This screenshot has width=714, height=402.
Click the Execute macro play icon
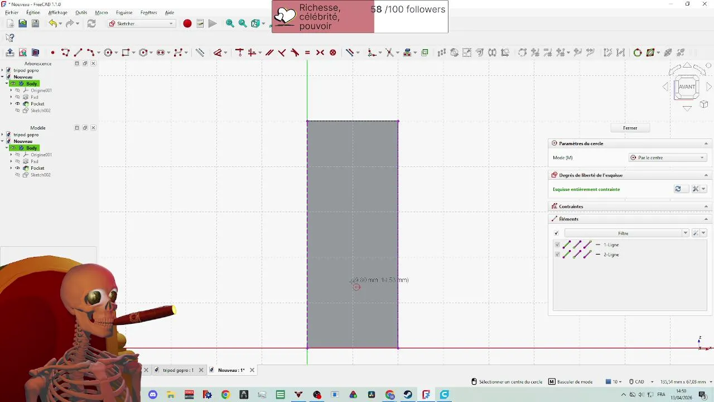pos(213,23)
